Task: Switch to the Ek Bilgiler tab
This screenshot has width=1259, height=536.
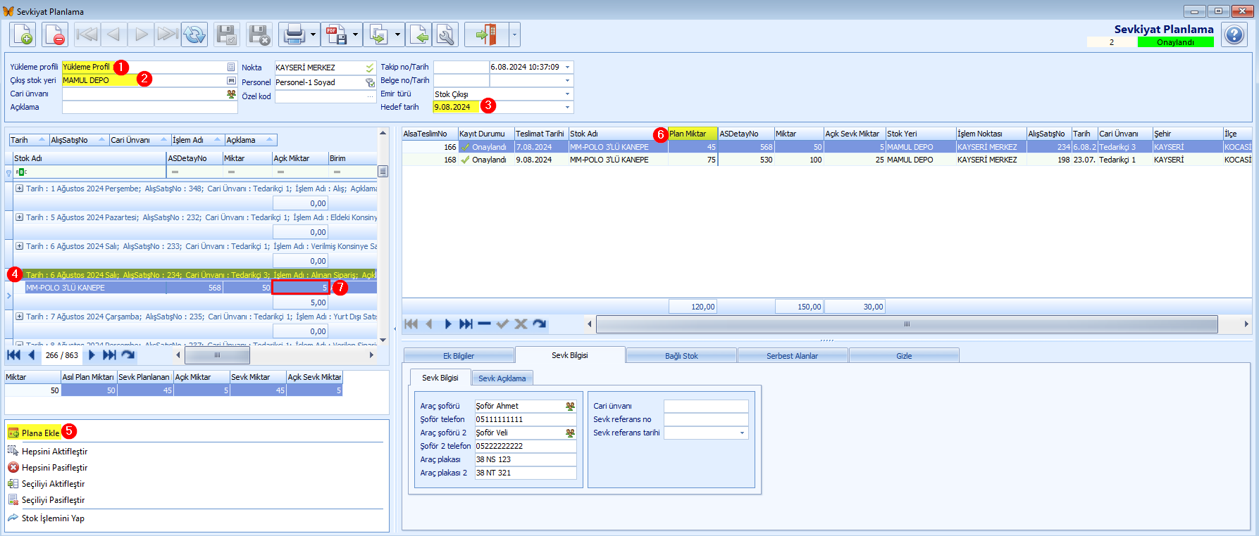Action: point(459,356)
